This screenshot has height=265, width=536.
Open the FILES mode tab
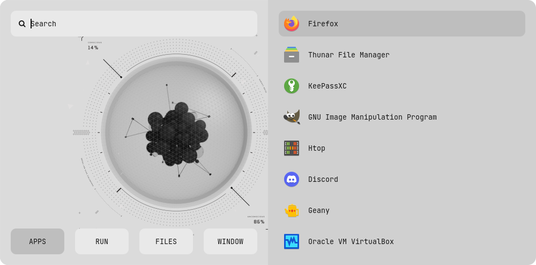point(166,241)
